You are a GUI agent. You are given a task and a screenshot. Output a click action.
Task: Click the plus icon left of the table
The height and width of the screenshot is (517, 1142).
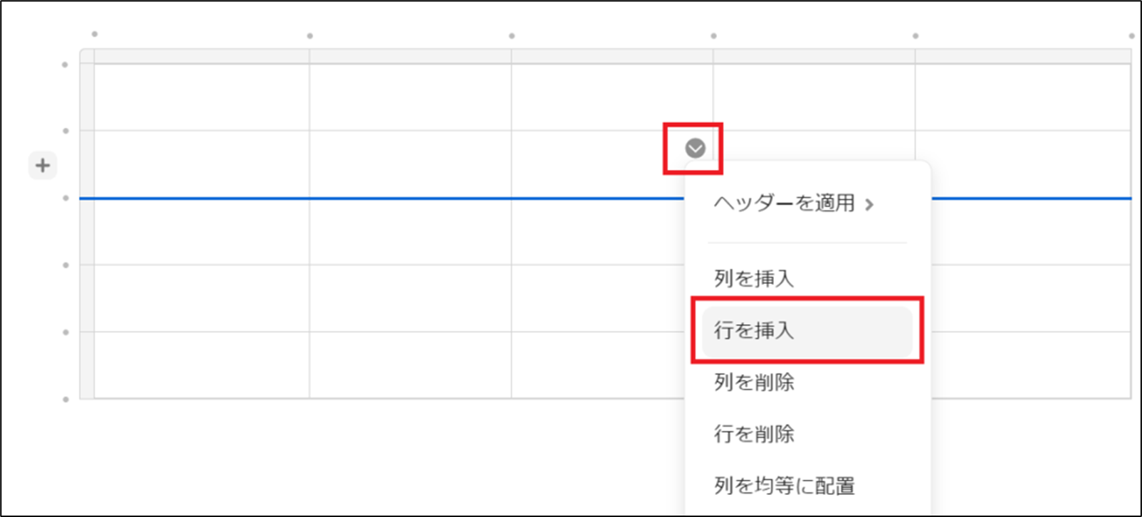pyautogui.click(x=43, y=166)
